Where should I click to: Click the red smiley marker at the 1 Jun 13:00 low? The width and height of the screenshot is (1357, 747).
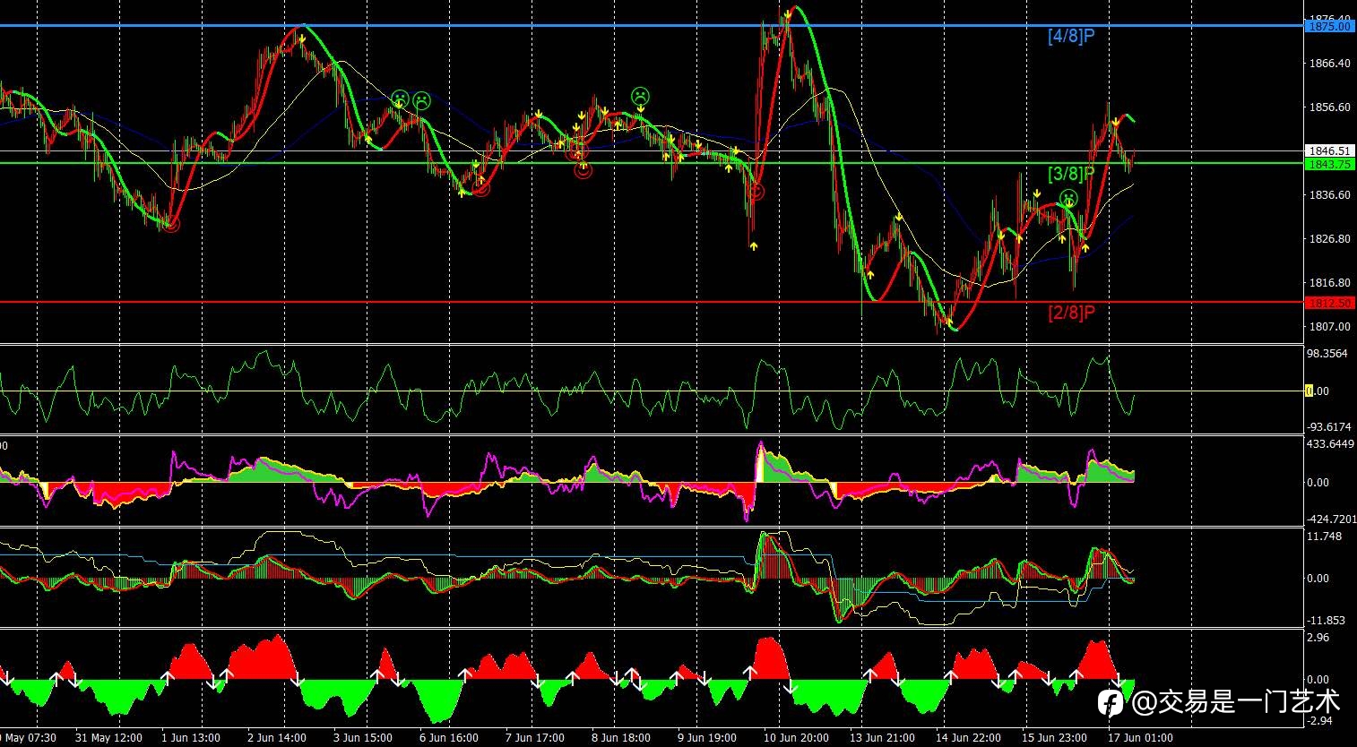pyautogui.click(x=171, y=224)
